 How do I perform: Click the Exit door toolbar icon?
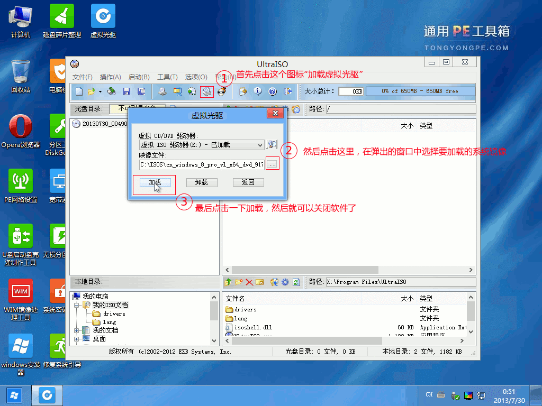[x=287, y=91]
